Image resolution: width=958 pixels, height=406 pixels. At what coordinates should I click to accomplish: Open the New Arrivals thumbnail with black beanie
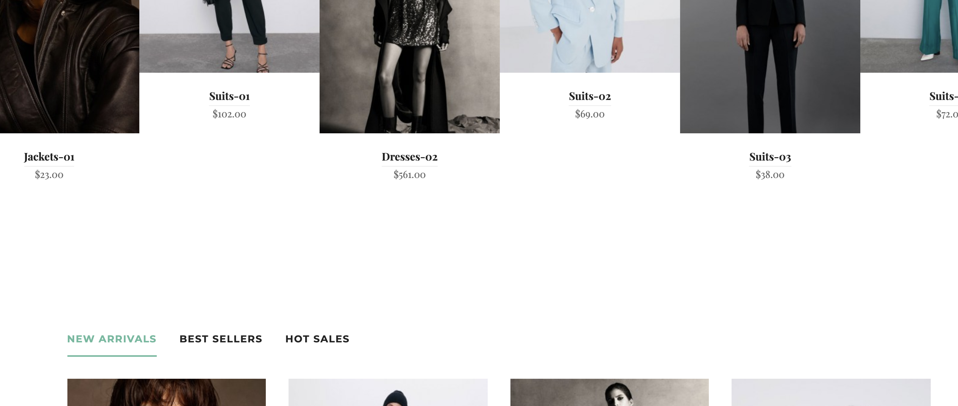tap(388, 392)
